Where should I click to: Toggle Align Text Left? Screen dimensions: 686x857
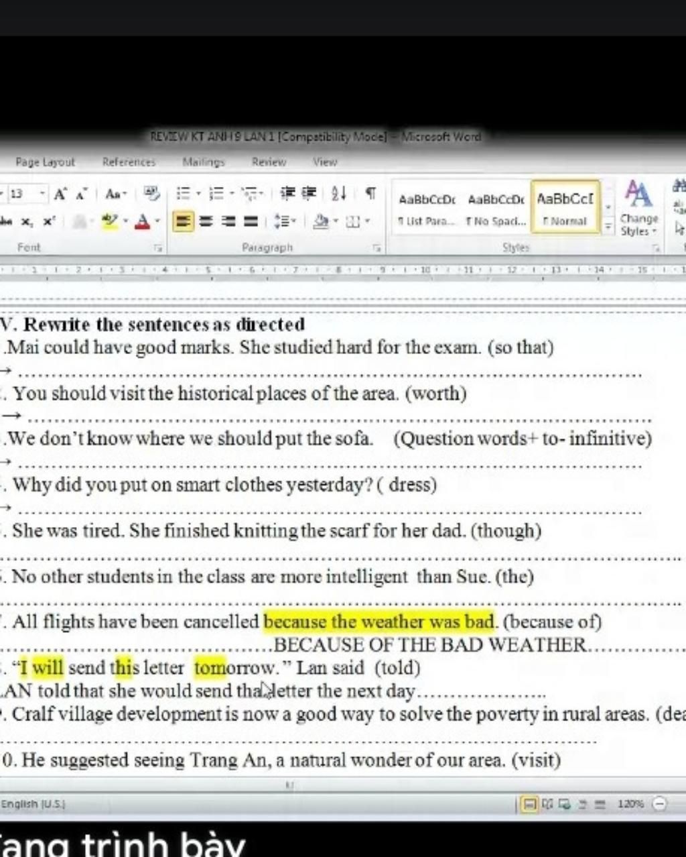[x=184, y=221]
